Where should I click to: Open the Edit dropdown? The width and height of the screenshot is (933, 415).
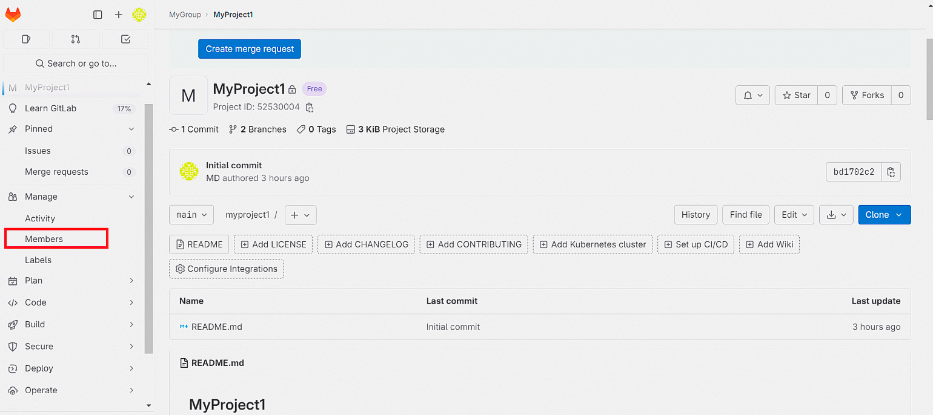pyautogui.click(x=794, y=215)
